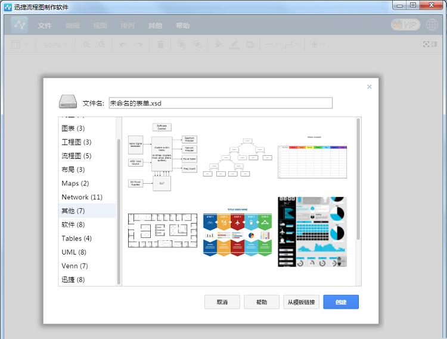Click the shadow toggle icon
This screenshot has width=447, height=339.
tap(250, 45)
